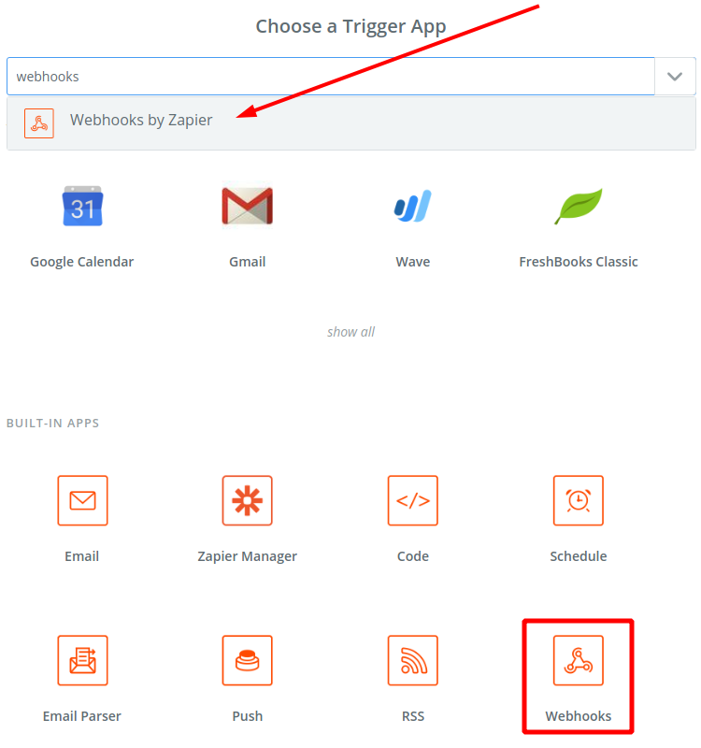Image resolution: width=701 pixels, height=748 pixels.
Task: Choose the Google Calendar icon
Action: point(82,206)
